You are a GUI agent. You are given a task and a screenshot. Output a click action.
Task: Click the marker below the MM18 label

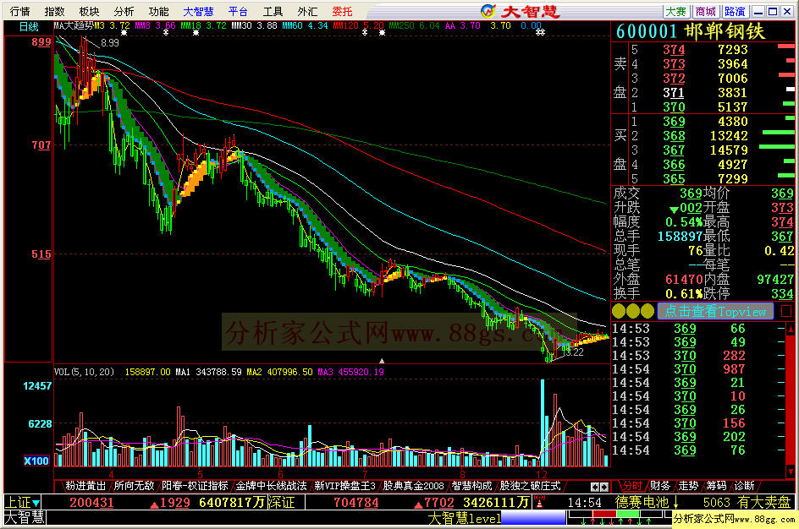196,33
